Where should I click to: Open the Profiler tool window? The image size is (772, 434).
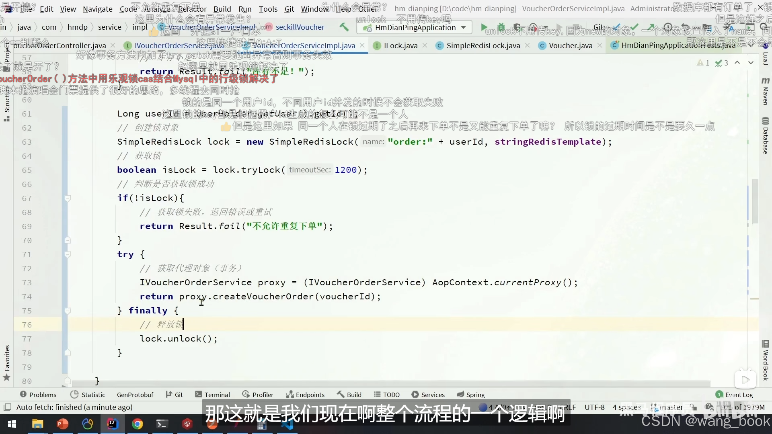point(258,395)
